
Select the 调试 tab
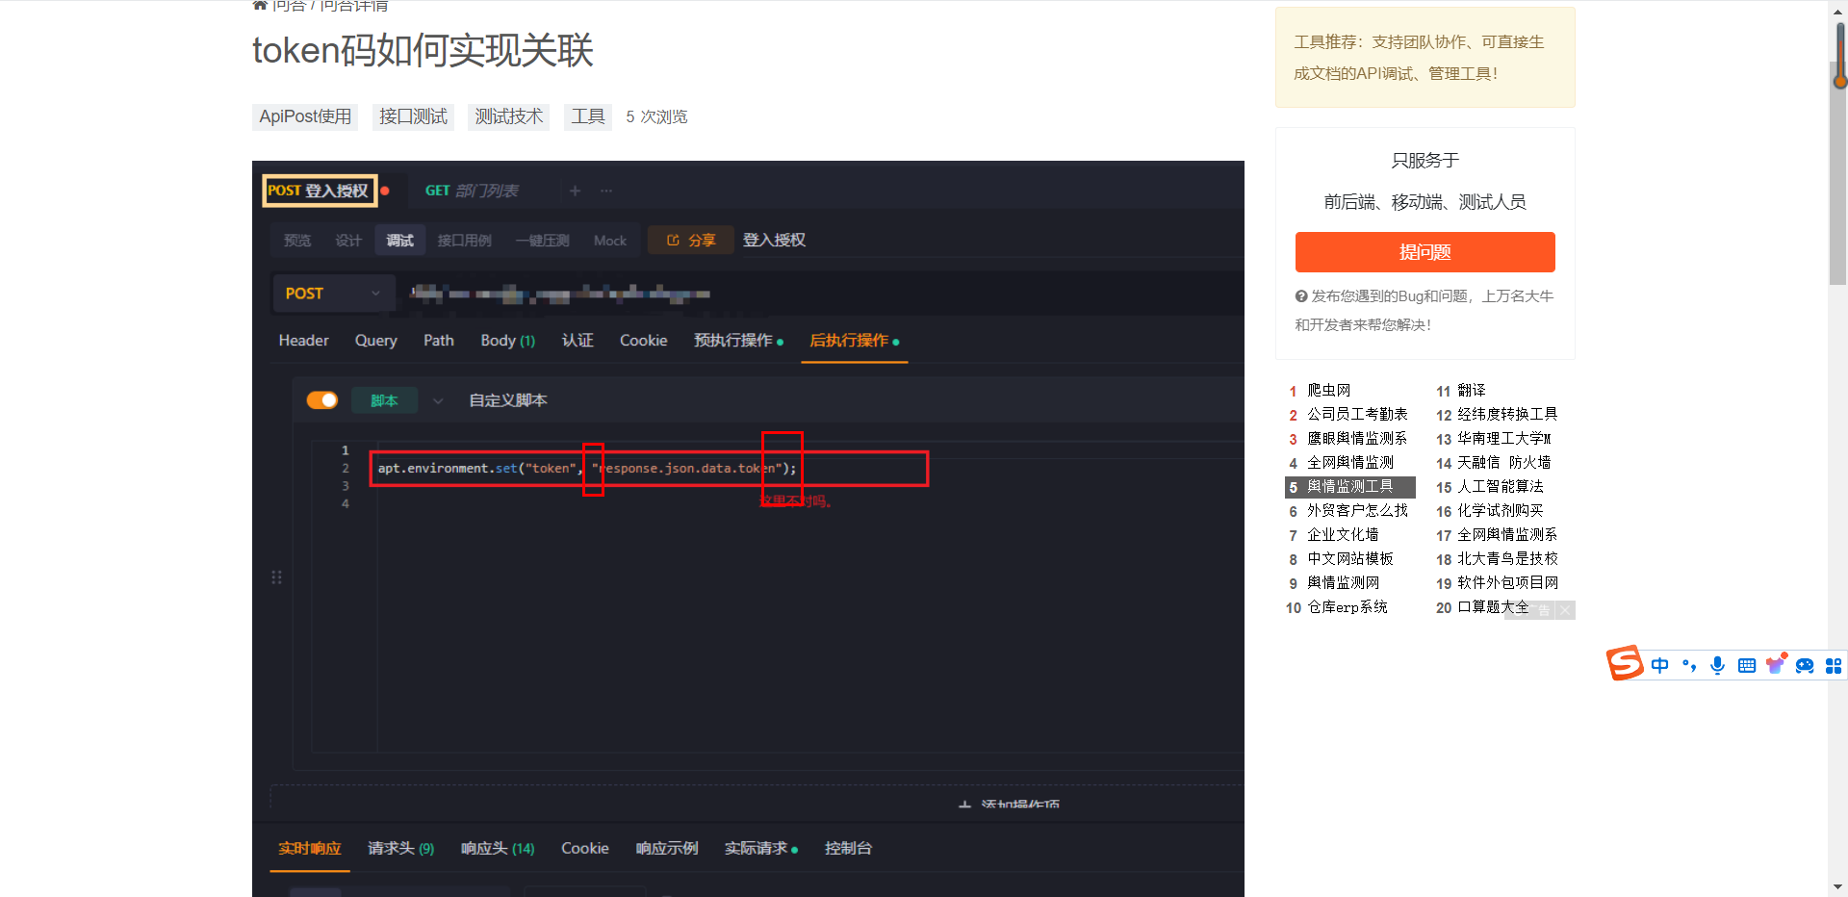400,241
